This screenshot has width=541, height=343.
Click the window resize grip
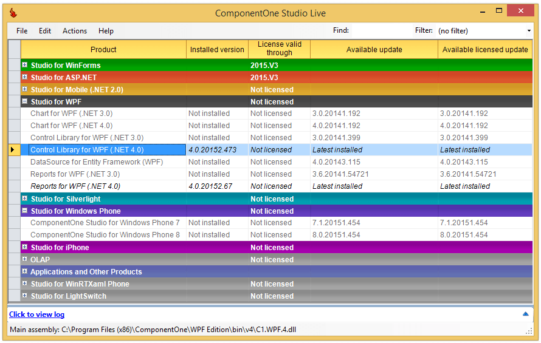[x=529, y=331]
